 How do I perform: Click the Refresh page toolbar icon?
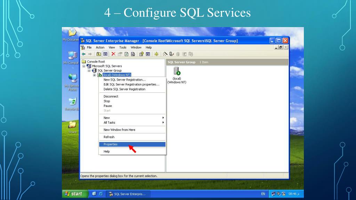pyautogui.click(x=127, y=54)
